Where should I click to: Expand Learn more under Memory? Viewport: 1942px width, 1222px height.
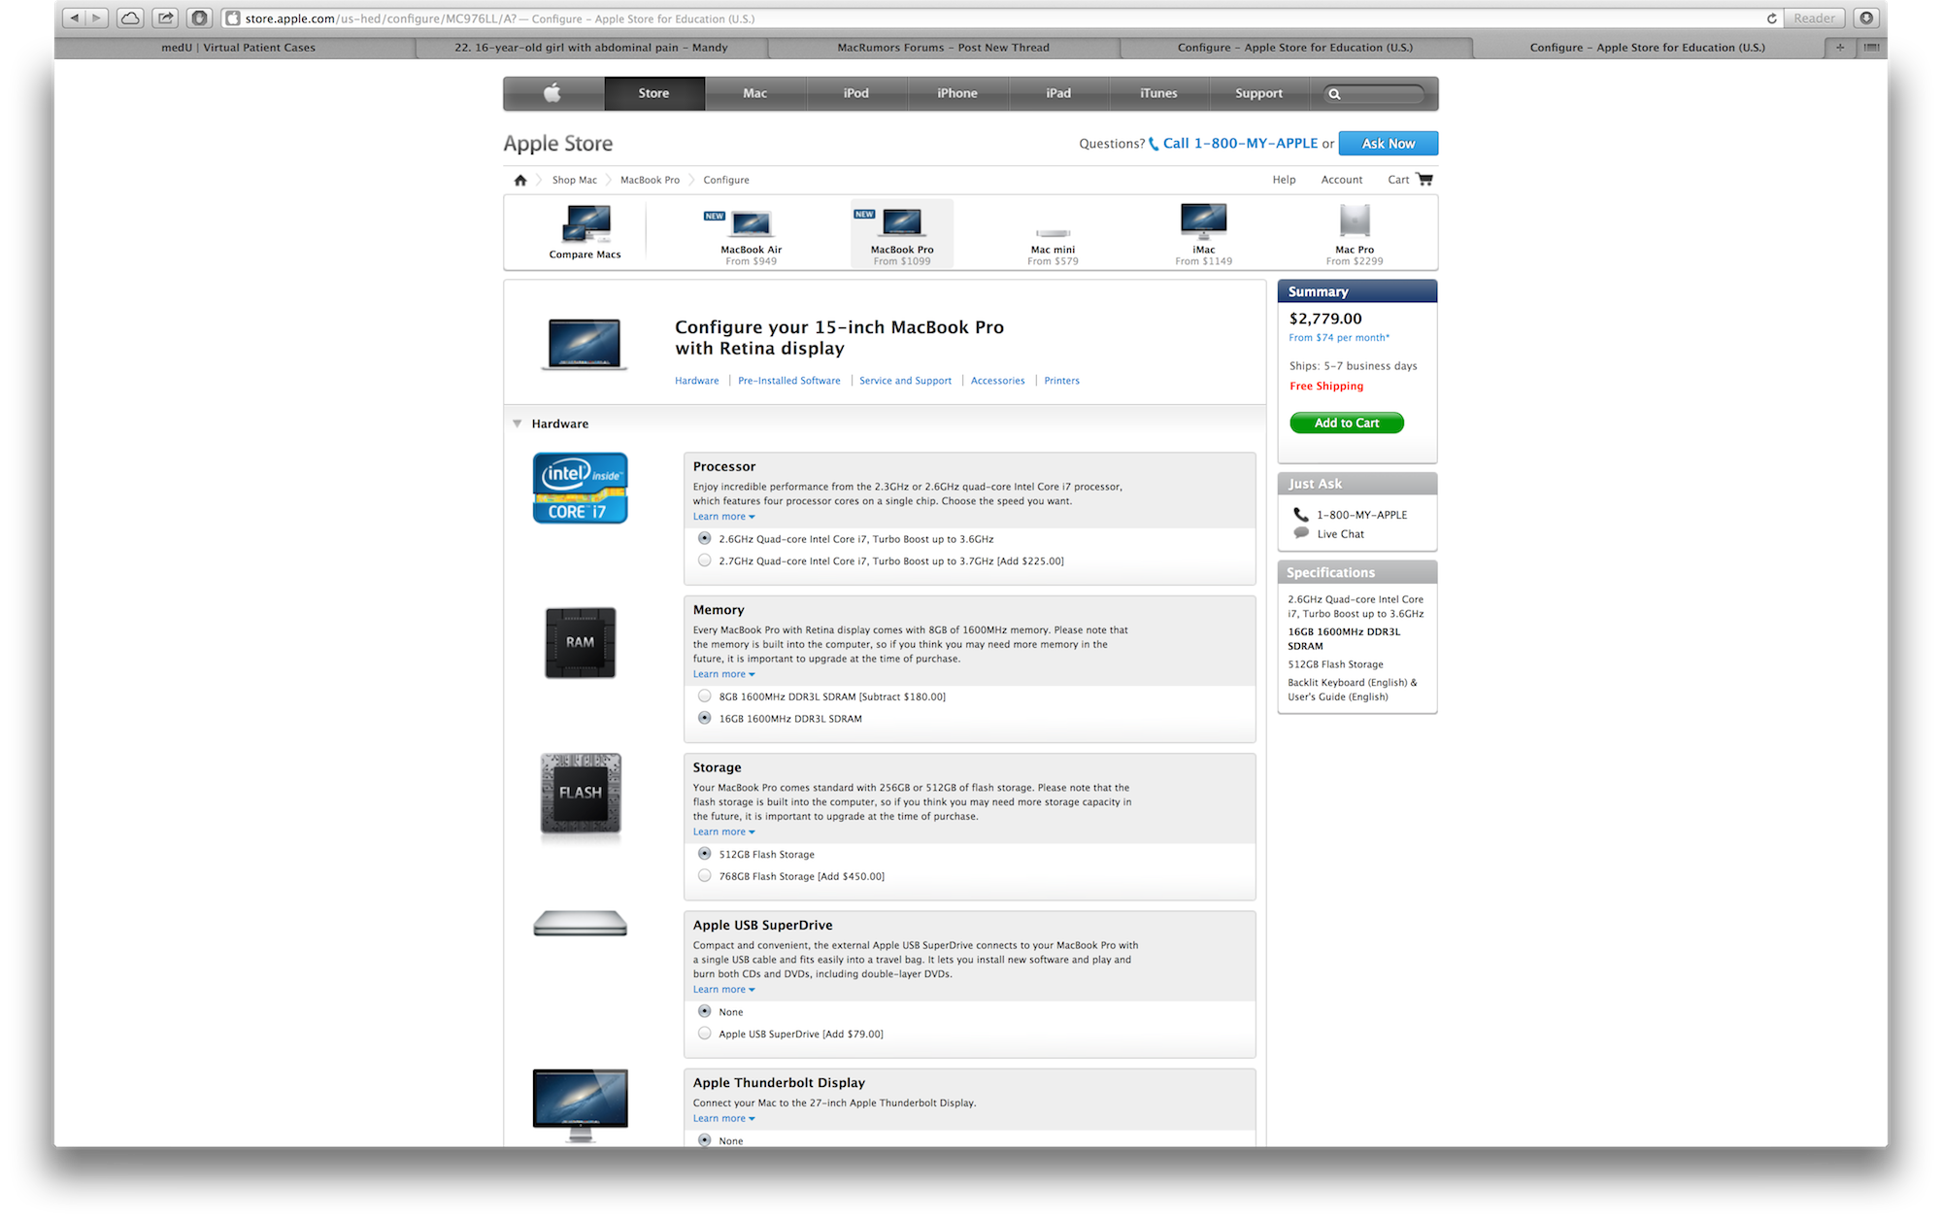723,674
